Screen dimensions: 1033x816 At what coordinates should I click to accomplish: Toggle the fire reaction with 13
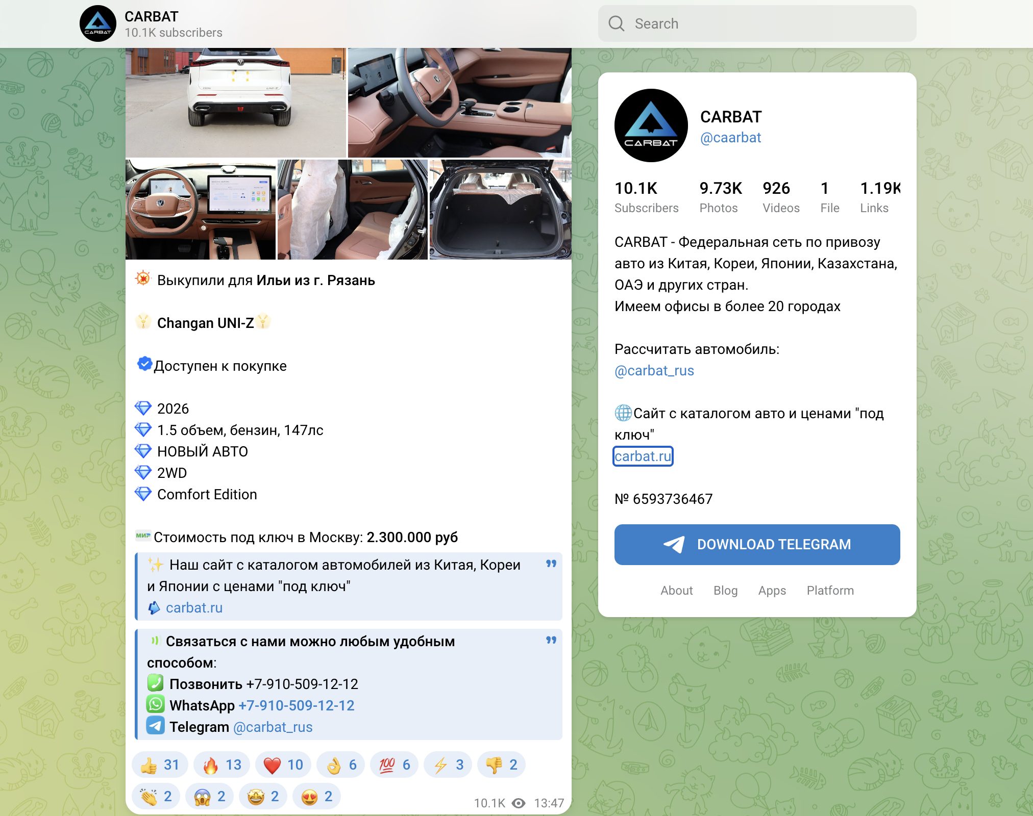[x=222, y=764]
